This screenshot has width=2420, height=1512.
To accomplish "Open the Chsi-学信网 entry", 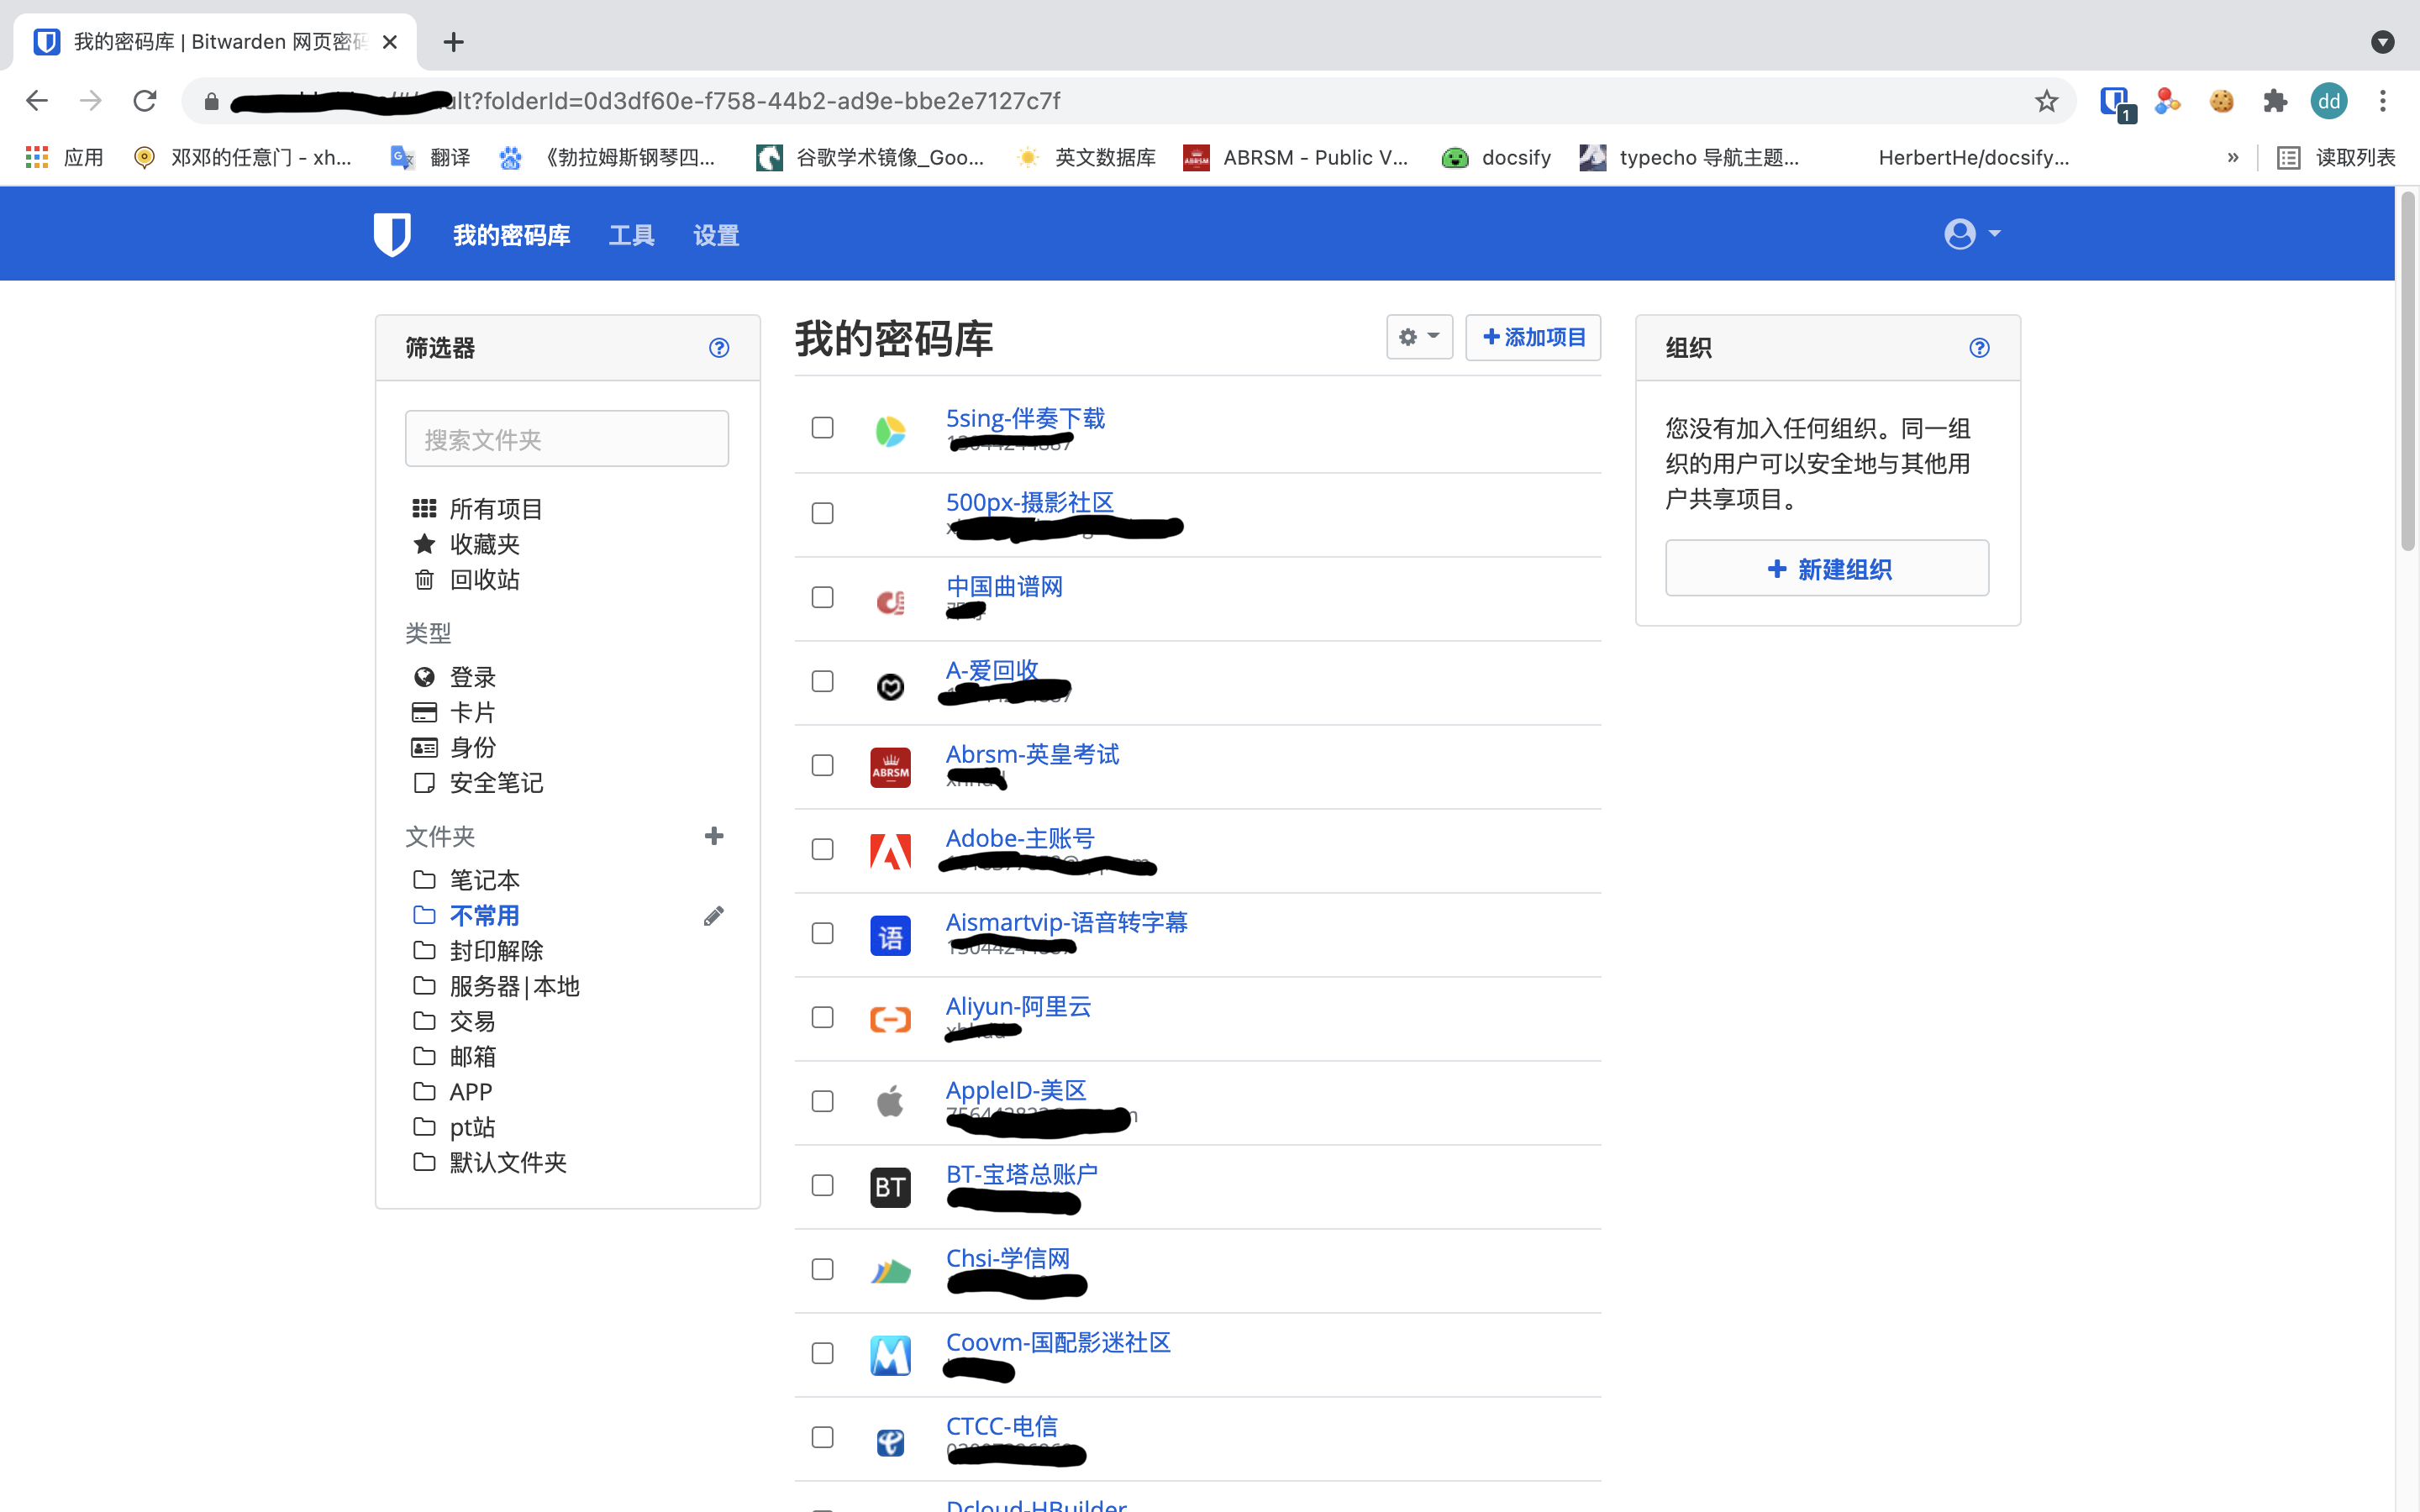I will point(1008,1258).
